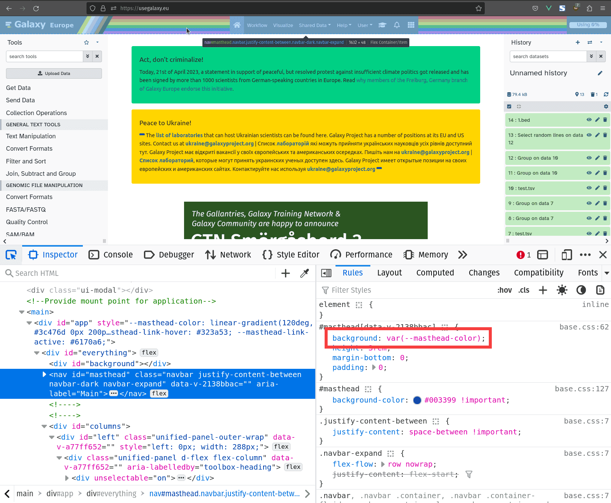Select iframe picker icon in DevTools

pos(542,255)
